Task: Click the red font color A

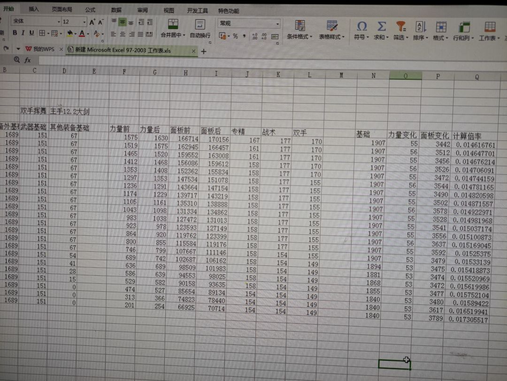Action: pyautogui.click(x=82, y=33)
